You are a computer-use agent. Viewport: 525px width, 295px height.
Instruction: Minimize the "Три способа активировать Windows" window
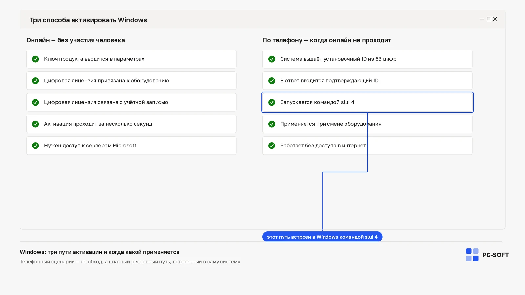(x=482, y=19)
